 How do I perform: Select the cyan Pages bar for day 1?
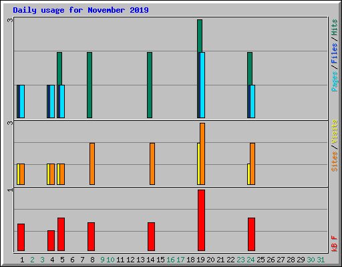point(22,101)
